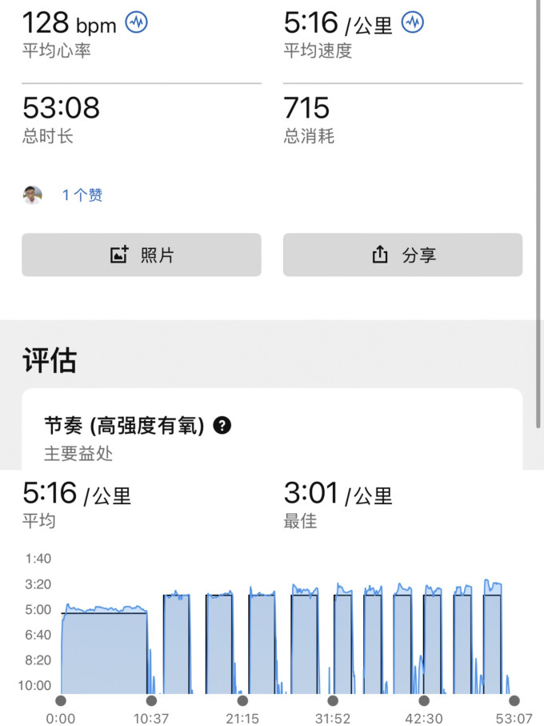Select the 42:30 timeline marker dot
The width and height of the screenshot is (544, 726).
424,700
